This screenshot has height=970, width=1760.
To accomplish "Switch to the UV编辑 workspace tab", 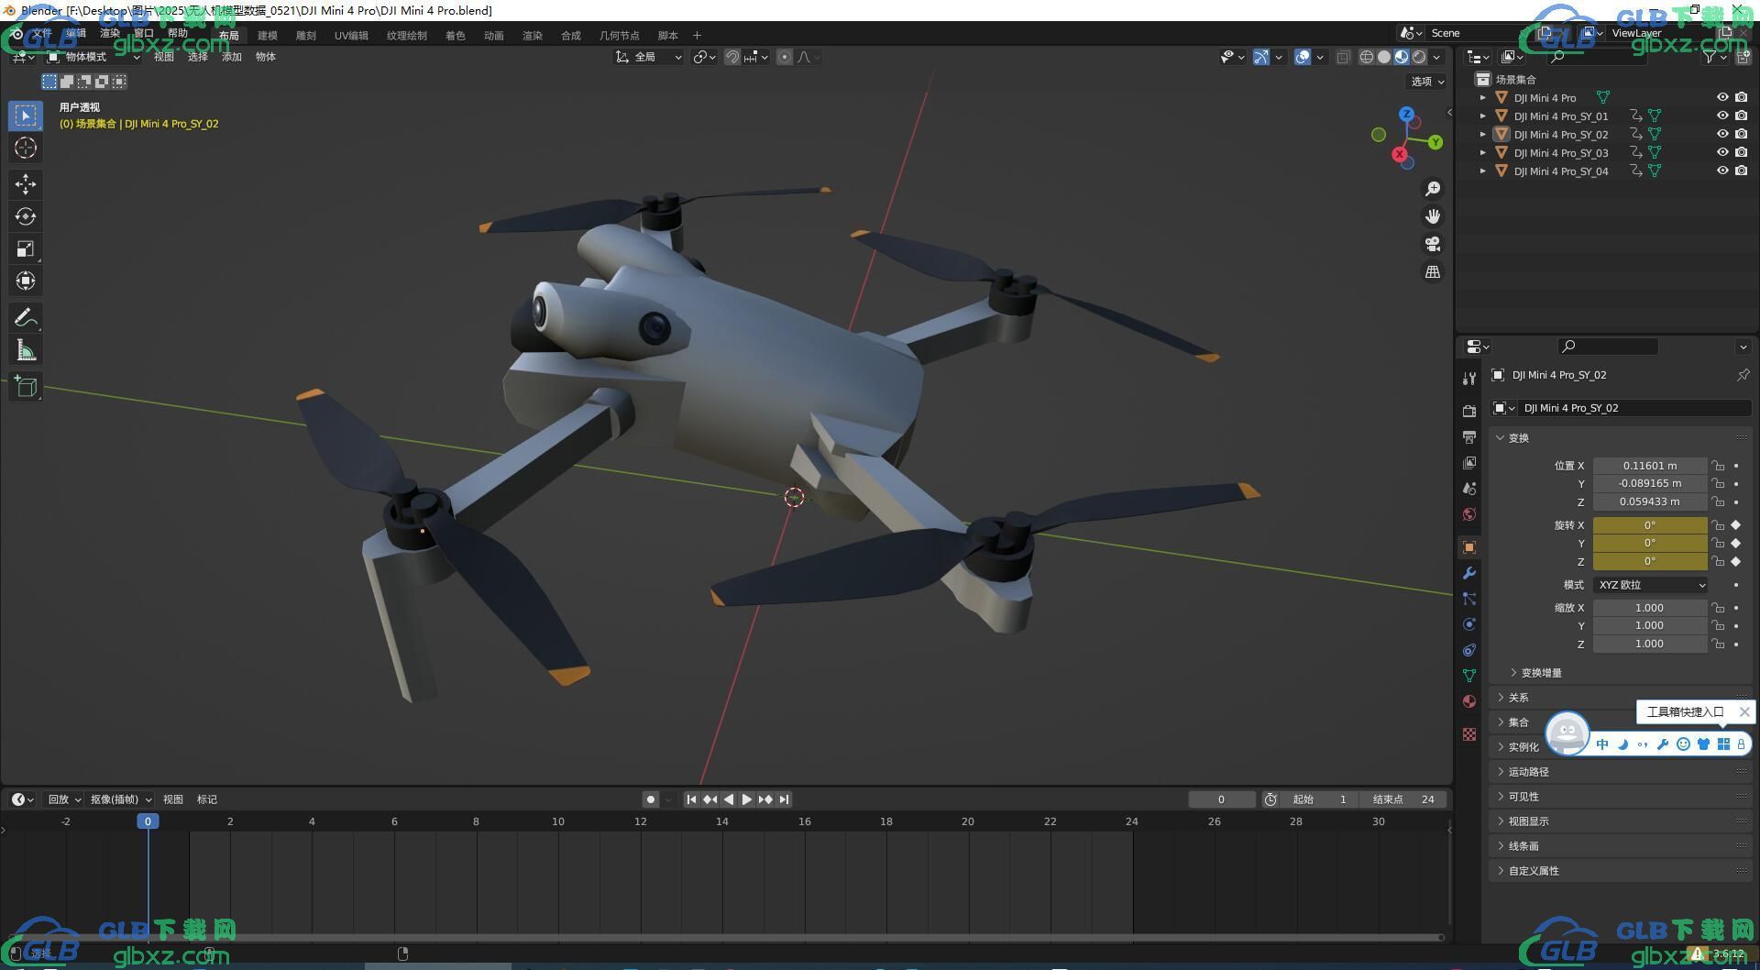I will (350, 36).
